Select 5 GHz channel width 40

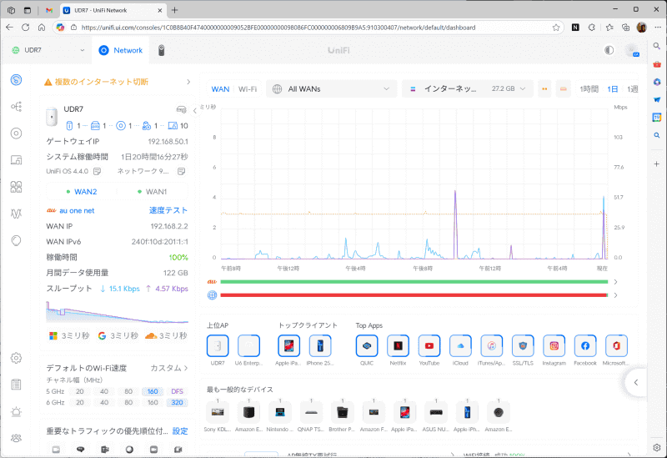click(x=103, y=391)
